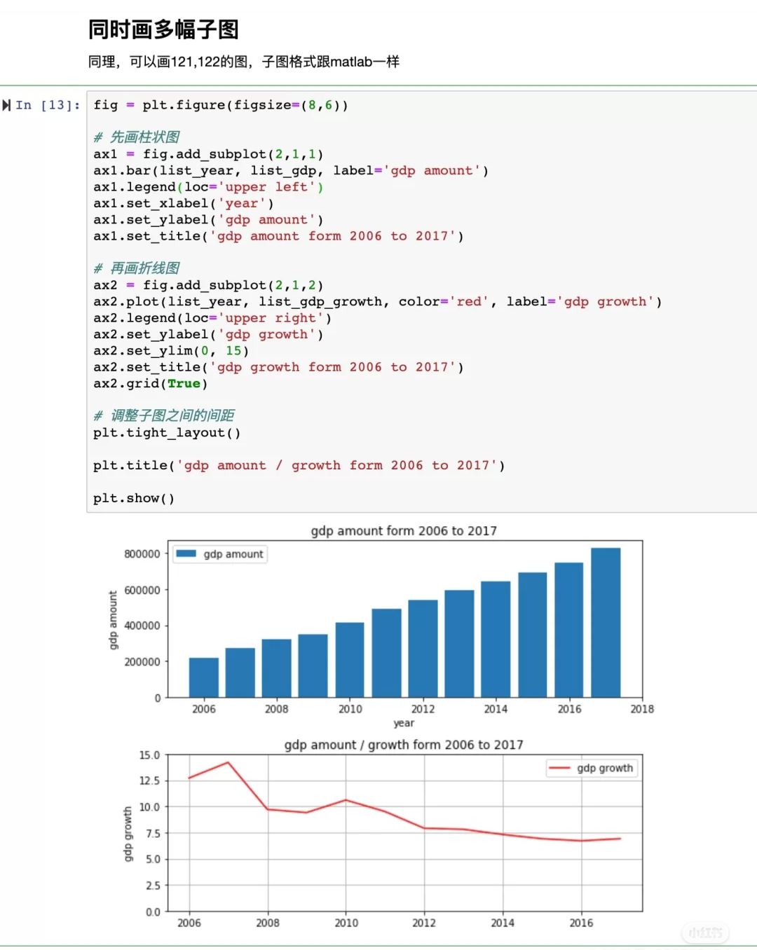Image resolution: width=757 pixels, height=950 pixels.
Task: Click the ax1.set_title code line
Action: [x=278, y=236]
